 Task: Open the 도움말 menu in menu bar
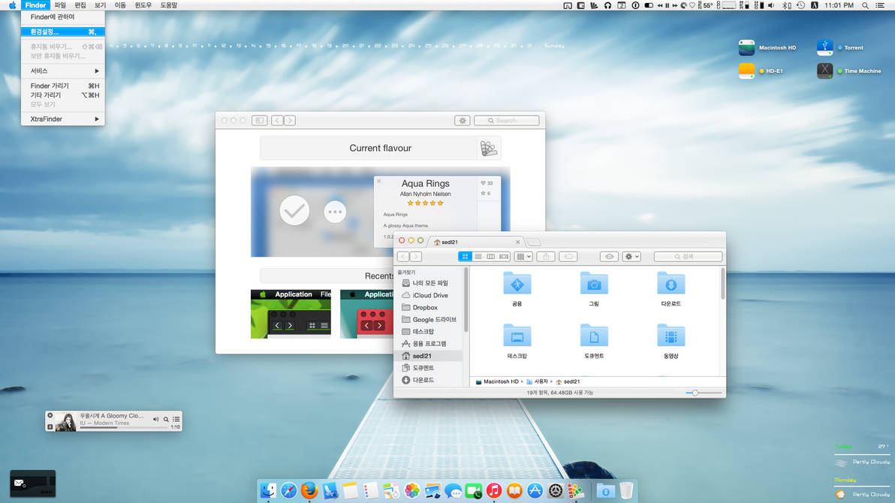tap(168, 5)
